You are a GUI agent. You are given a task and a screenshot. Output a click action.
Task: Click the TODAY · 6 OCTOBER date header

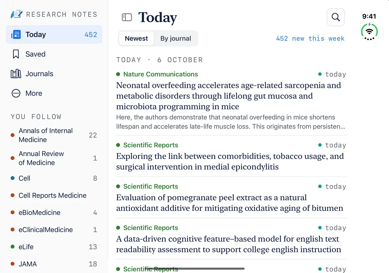[x=159, y=60]
